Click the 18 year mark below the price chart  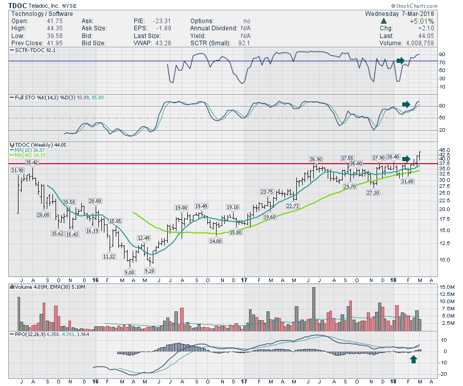coord(393,280)
